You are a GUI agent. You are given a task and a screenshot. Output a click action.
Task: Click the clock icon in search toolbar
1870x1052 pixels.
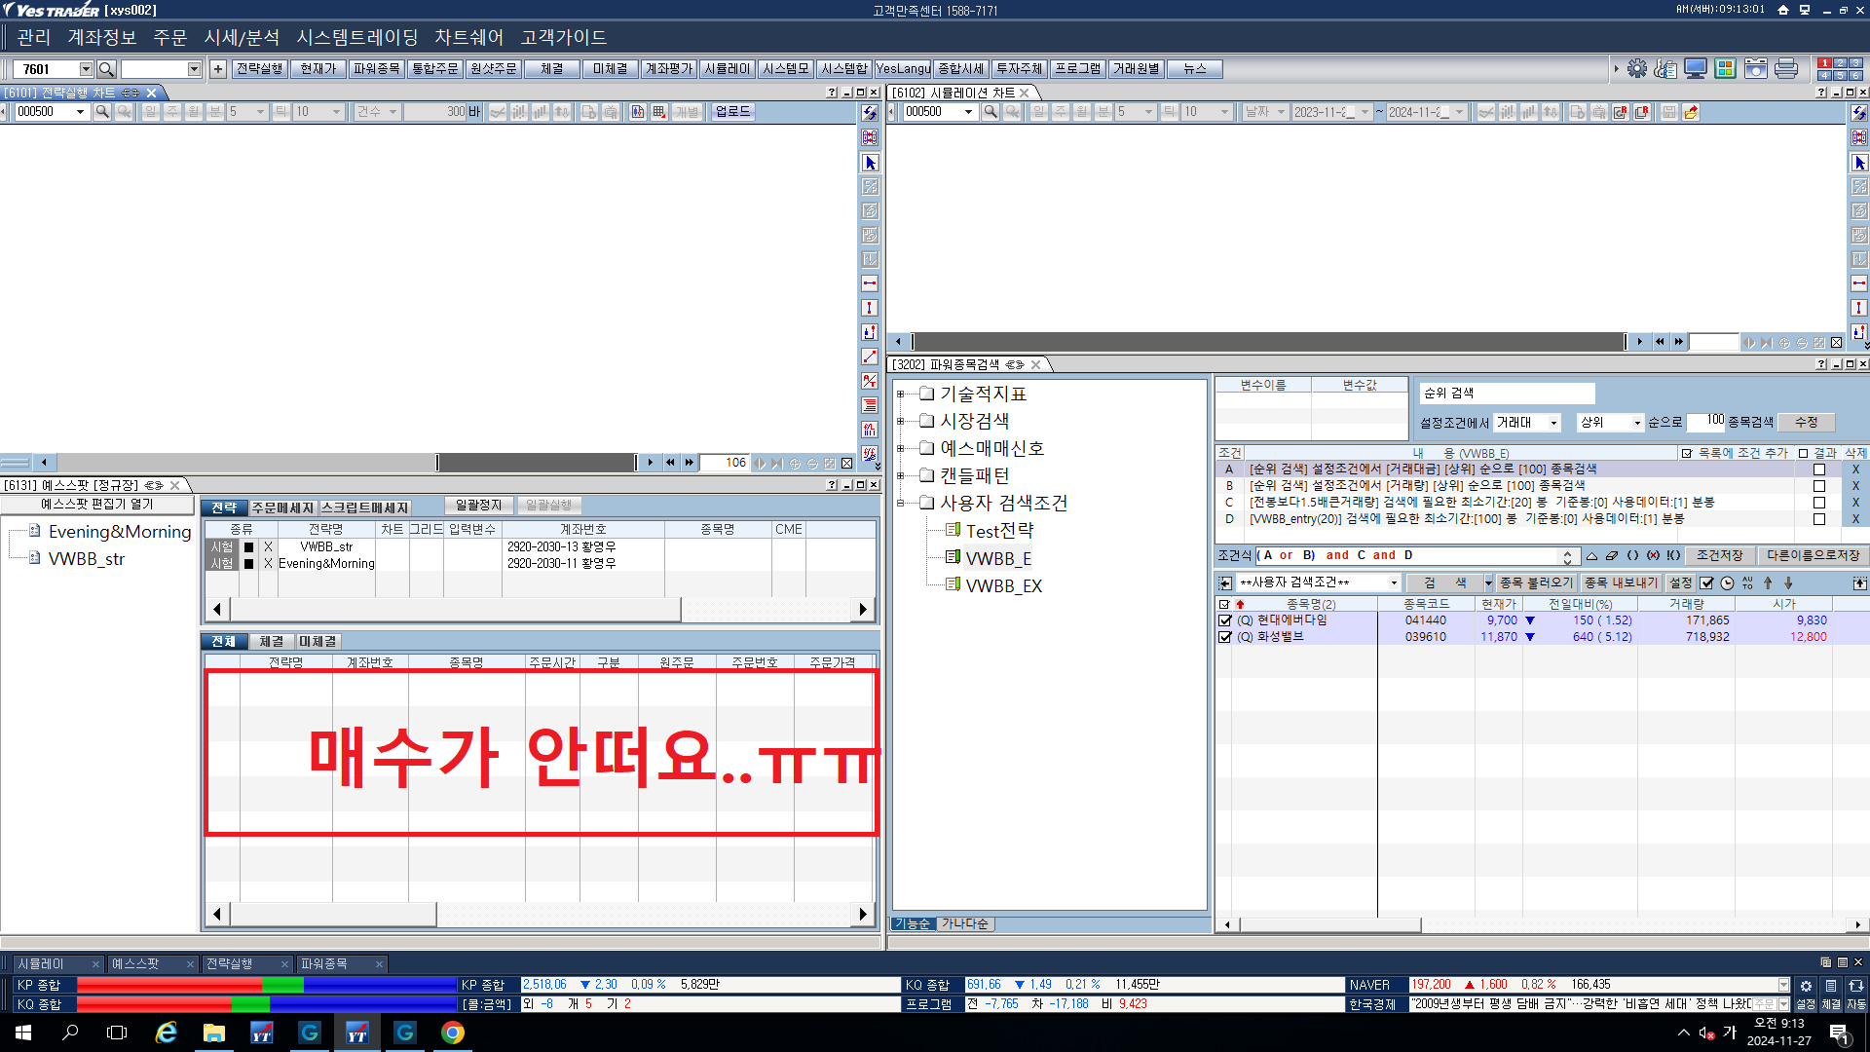coord(1727,583)
